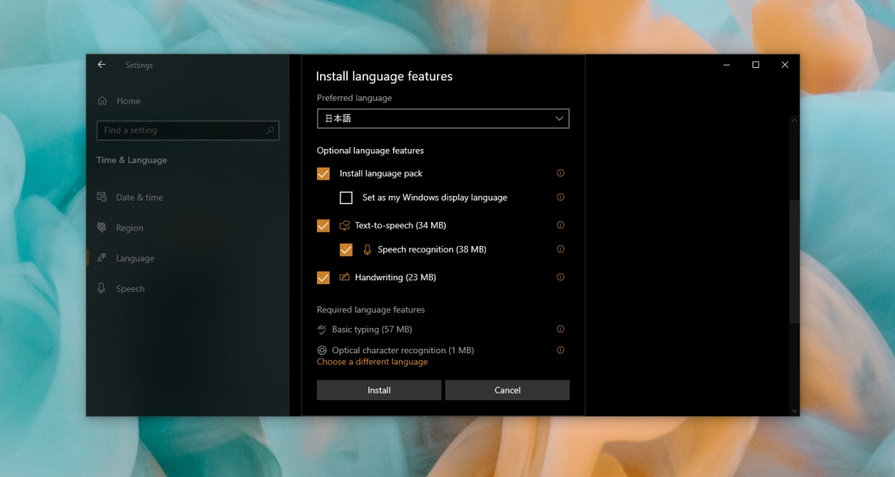This screenshot has width=895, height=477.
Task: Click the Speech recognition microphone icon
Action: pos(367,250)
